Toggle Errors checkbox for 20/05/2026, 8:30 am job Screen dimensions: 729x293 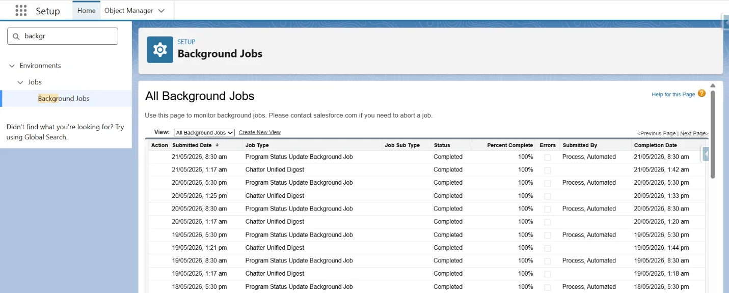click(547, 209)
